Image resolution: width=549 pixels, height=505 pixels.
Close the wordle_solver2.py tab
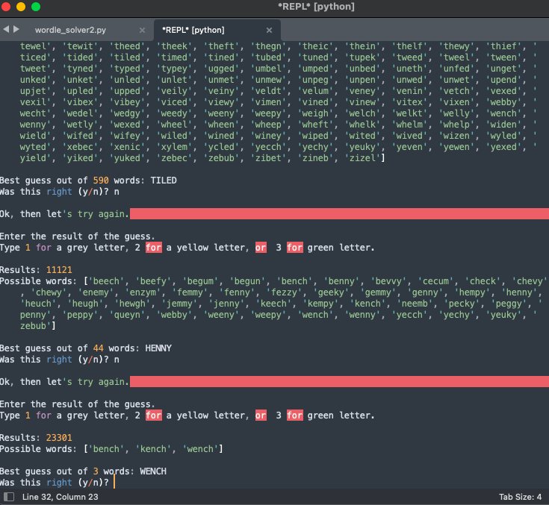click(142, 31)
